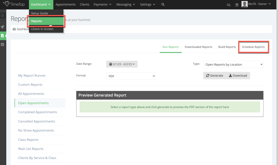Click the calendar icon in the top bar
Viewport: 278px width, 165px height.
pyautogui.click(x=237, y=5)
